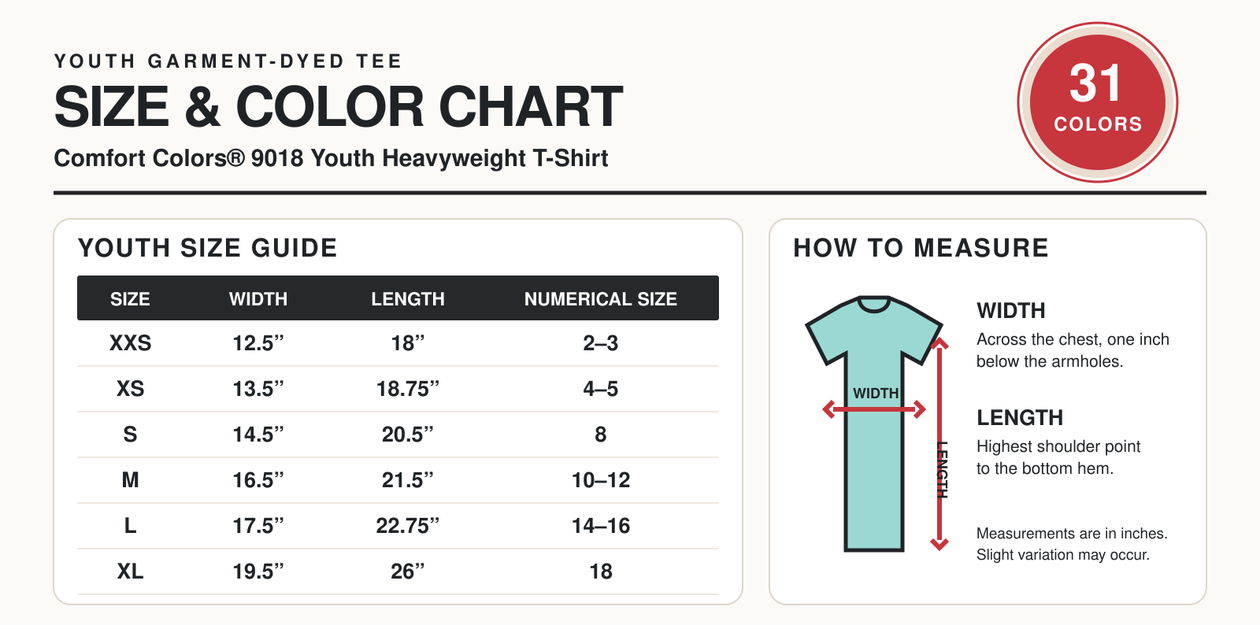1260x625 pixels.
Task: Click the red horizontal width arrow
Action: (x=873, y=409)
